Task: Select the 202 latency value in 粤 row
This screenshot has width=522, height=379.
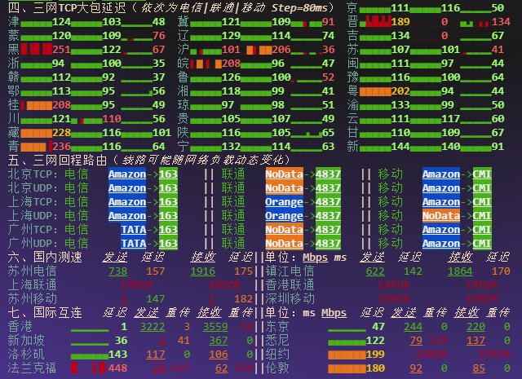Action: point(400,90)
